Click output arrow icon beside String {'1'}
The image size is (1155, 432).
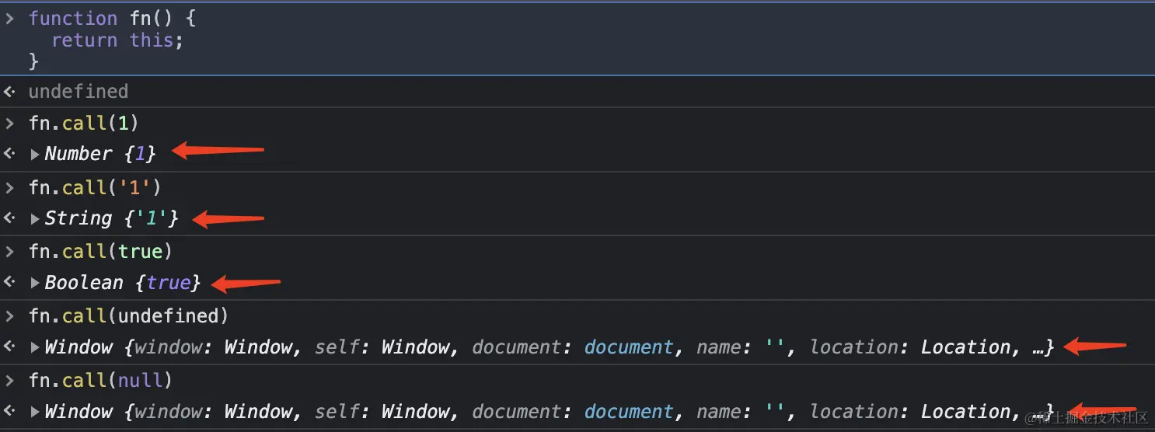[x=9, y=218]
